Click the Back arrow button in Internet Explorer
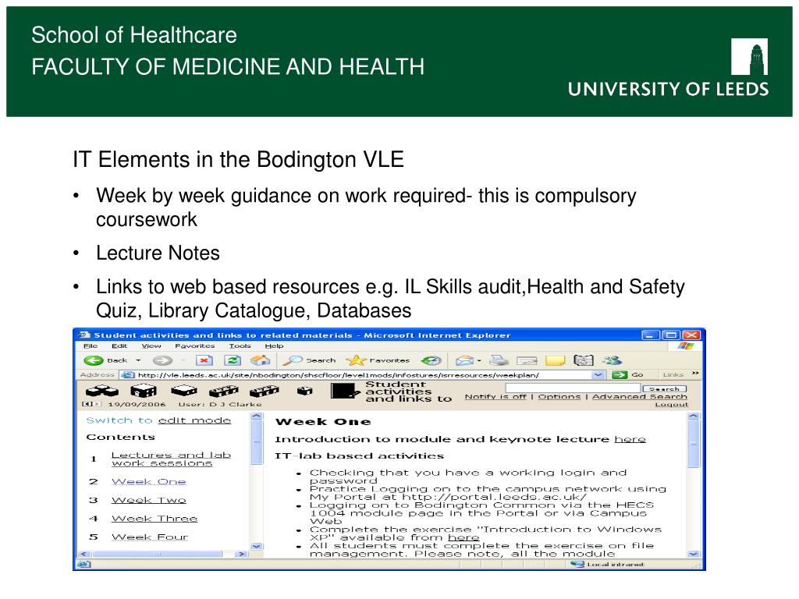This screenshot has width=799, height=599. click(94, 360)
